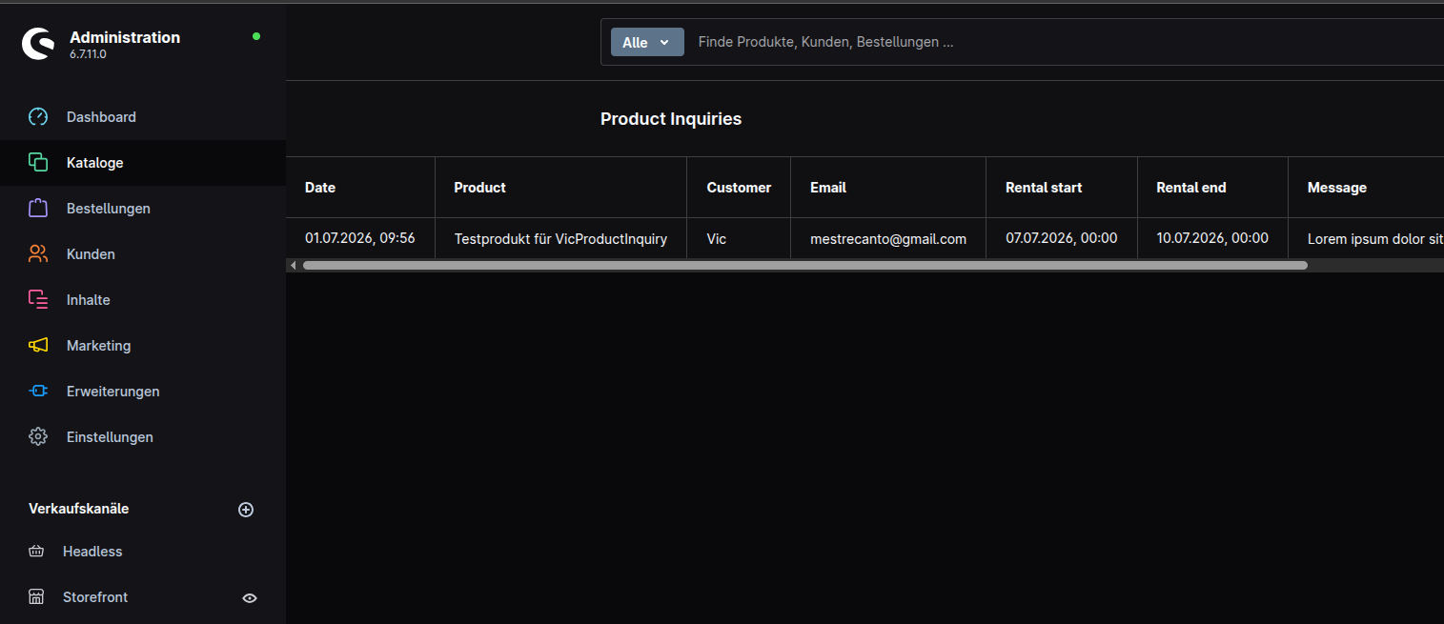Click the scrollbar left arrow
The width and height of the screenshot is (1444, 624).
(x=293, y=266)
